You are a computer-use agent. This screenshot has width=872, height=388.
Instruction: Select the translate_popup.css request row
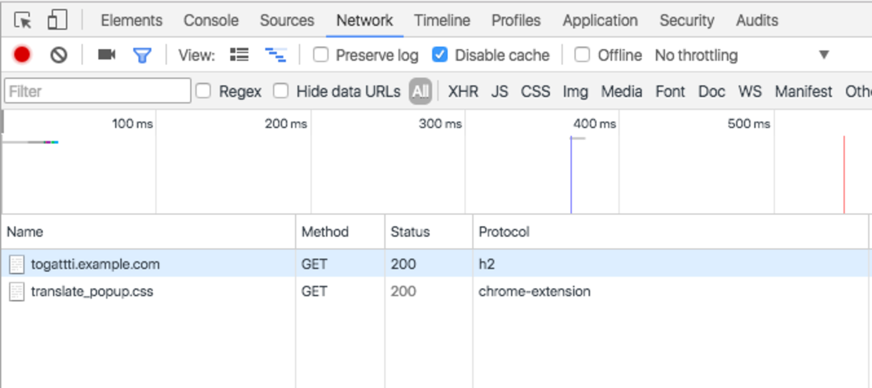[x=92, y=292]
